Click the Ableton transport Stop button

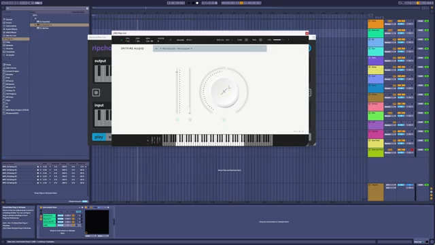193,3
